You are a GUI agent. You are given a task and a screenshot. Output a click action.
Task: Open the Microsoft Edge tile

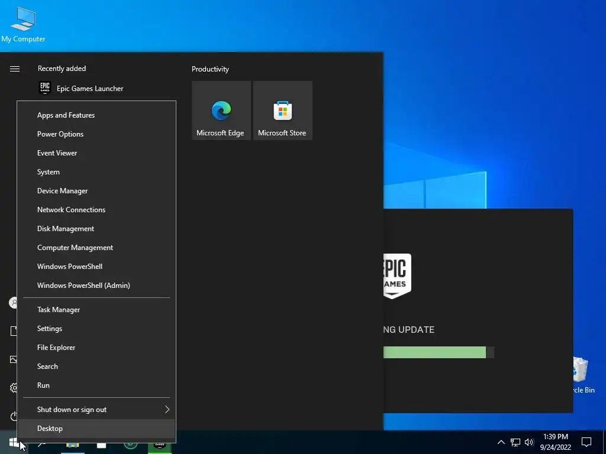(x=221, y=111)
